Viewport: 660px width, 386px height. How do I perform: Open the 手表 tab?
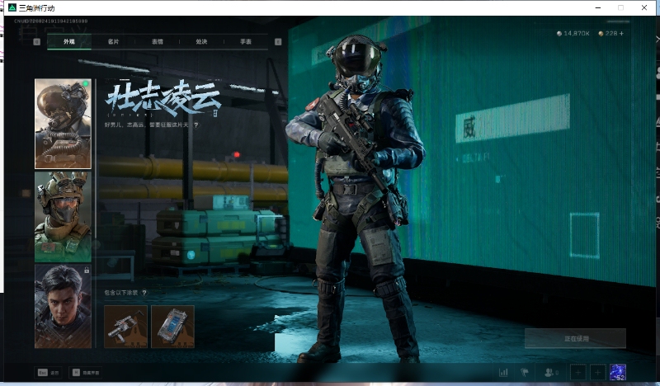(246, 42)
